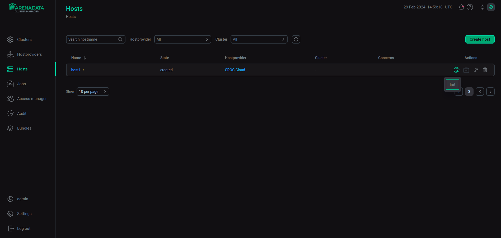This screenshot has height=238, width=501.
Task: Open the 10 per page dropdown
Action: (93, 92)
